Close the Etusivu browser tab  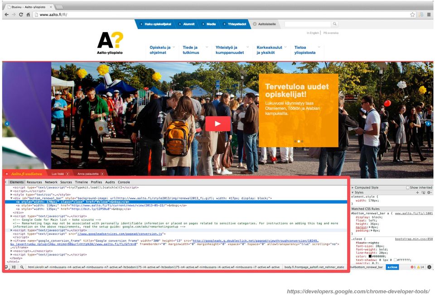coord(51,7)
